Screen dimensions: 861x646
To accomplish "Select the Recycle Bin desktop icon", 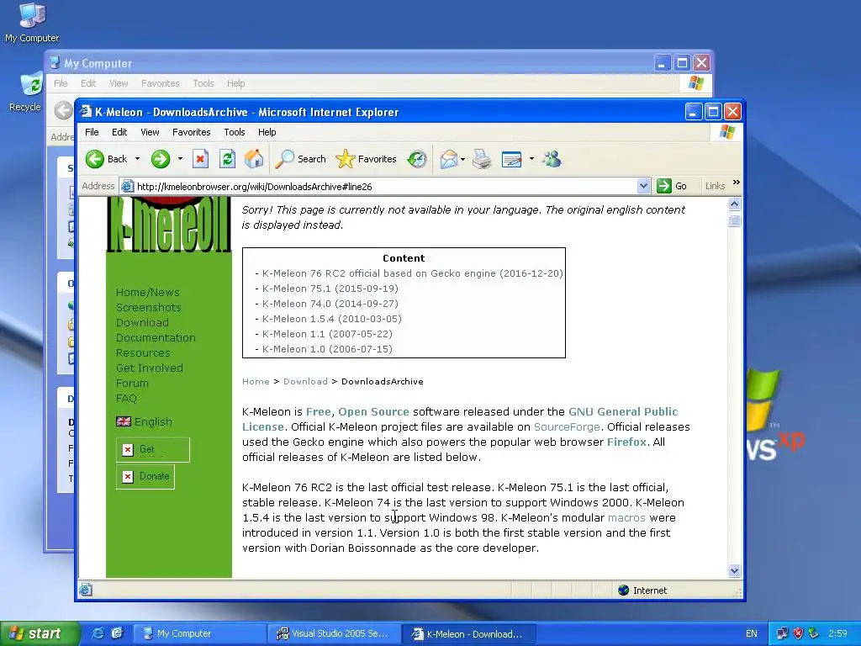I will [x=26, y=92].
